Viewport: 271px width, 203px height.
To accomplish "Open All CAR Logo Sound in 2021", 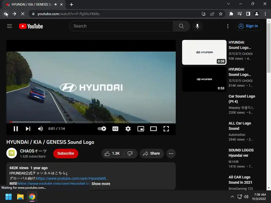I will point(240,179).
